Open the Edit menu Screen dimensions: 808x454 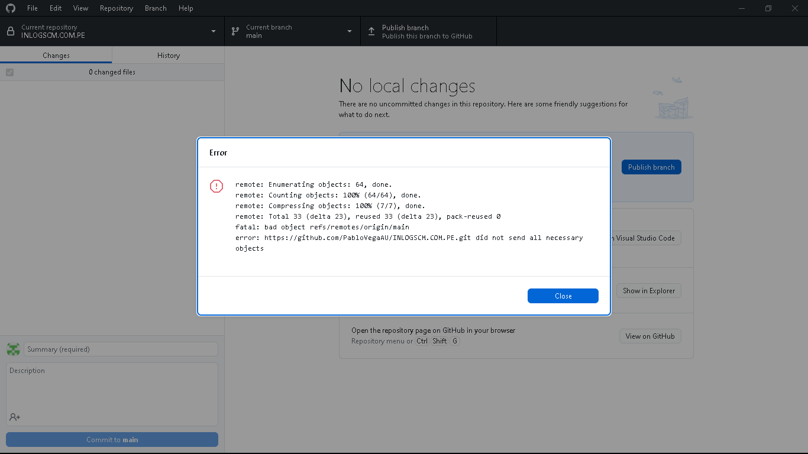click(56, 8)
